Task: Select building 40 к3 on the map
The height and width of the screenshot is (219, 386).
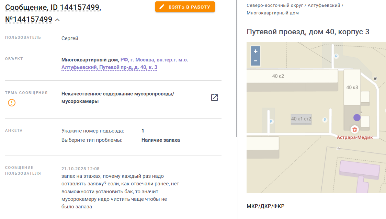Action: click(x=352, y=87)
